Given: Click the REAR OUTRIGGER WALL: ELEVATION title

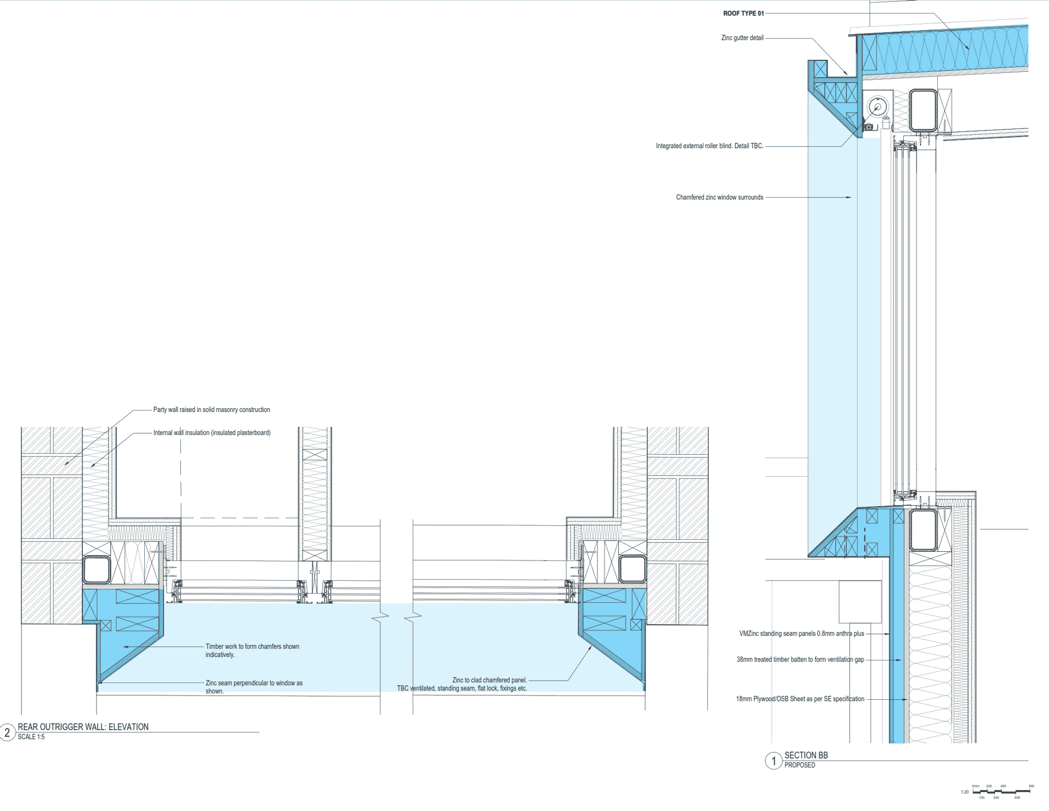Looking at the screenshot, I should [83, 727].
